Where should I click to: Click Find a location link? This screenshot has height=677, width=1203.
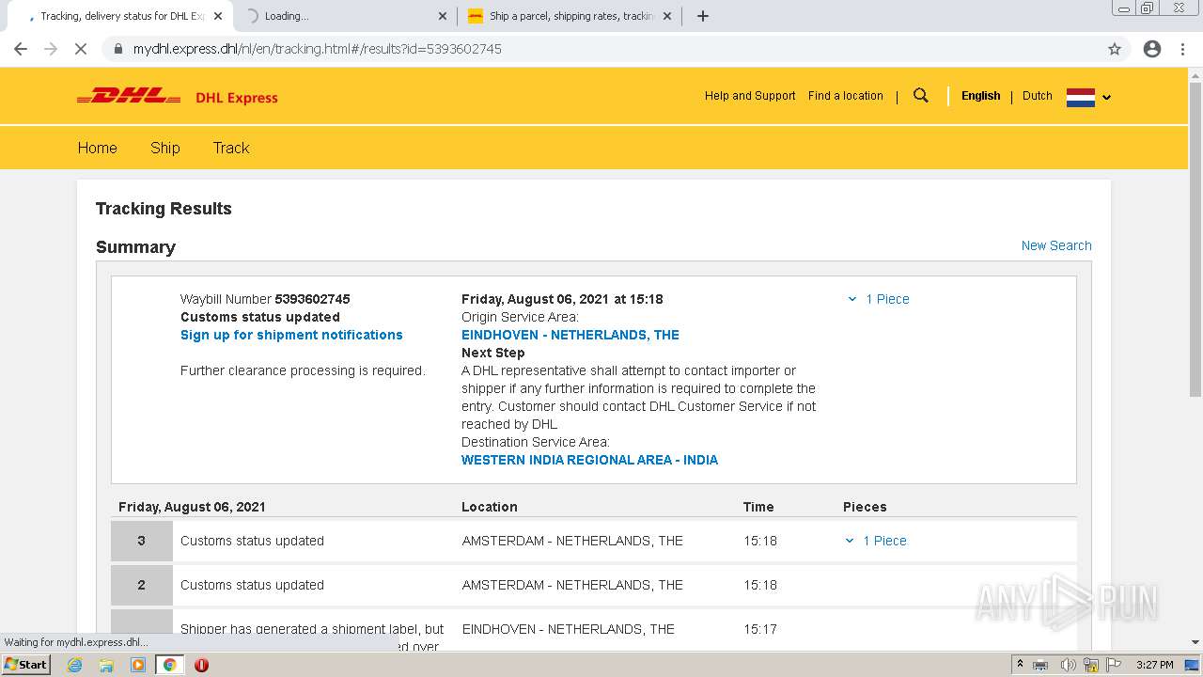pyautogui.click(x=846, y=96)
